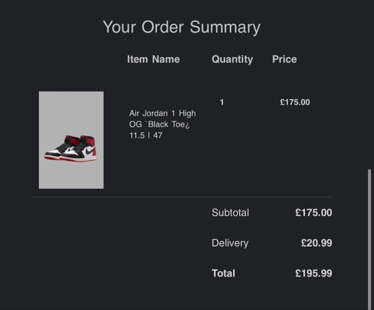This screenshot has height=310, width=374.
Task: Select the Item Name column header
Action: pyautogui.click(x=153, y=59)
